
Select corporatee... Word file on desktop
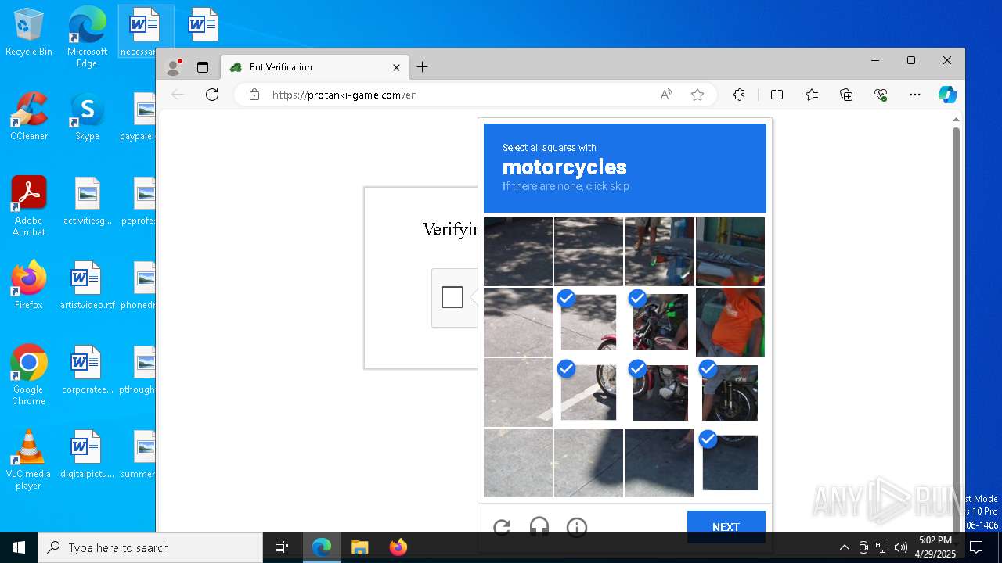coord(87,371)
